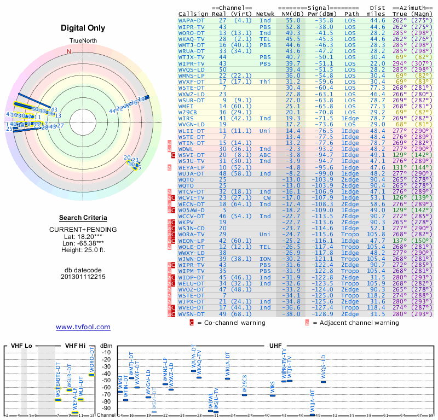Select WKAQ-TV callsign in the station table
The width and height of the screenshot is (438, 420).
[192, 39]
